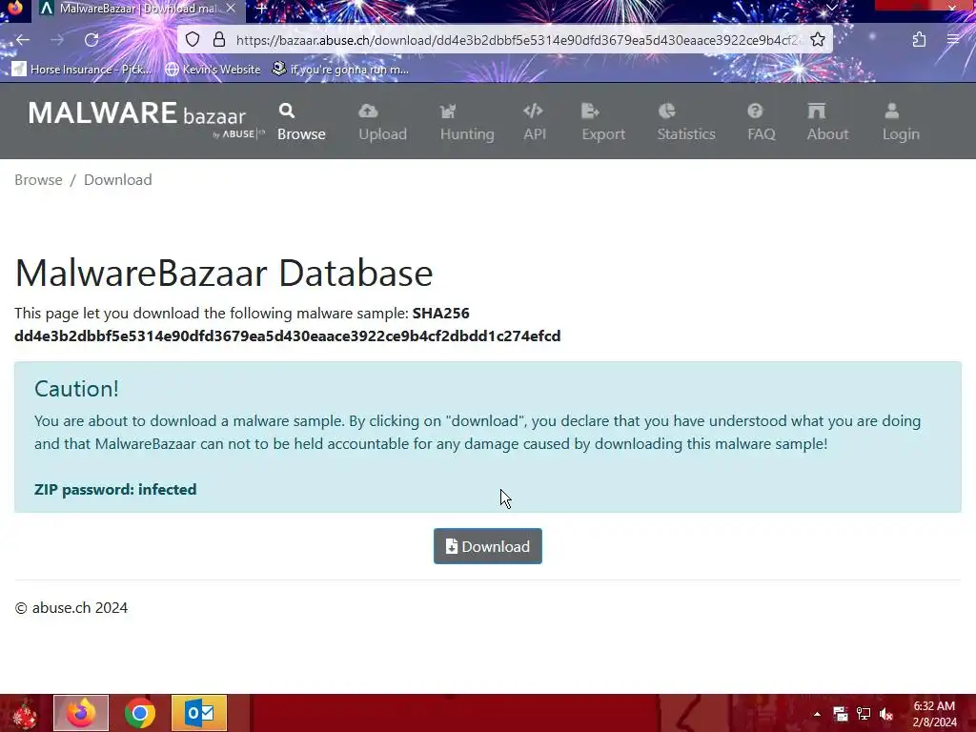This screenshot has height=732, width=976.
Task: Open the Statistics nav item
Action: (686, 122)
